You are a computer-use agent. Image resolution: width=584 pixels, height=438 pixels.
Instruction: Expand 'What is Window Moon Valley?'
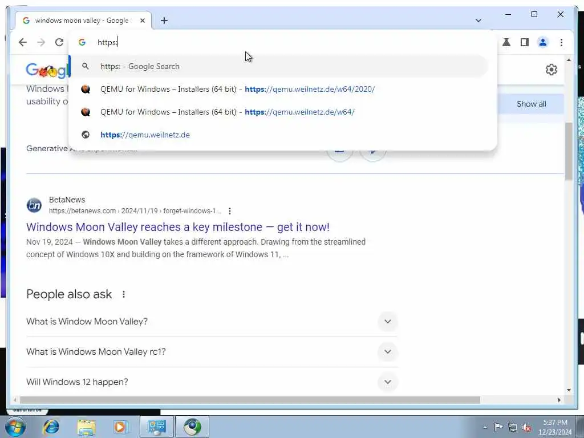pos(212,322)
